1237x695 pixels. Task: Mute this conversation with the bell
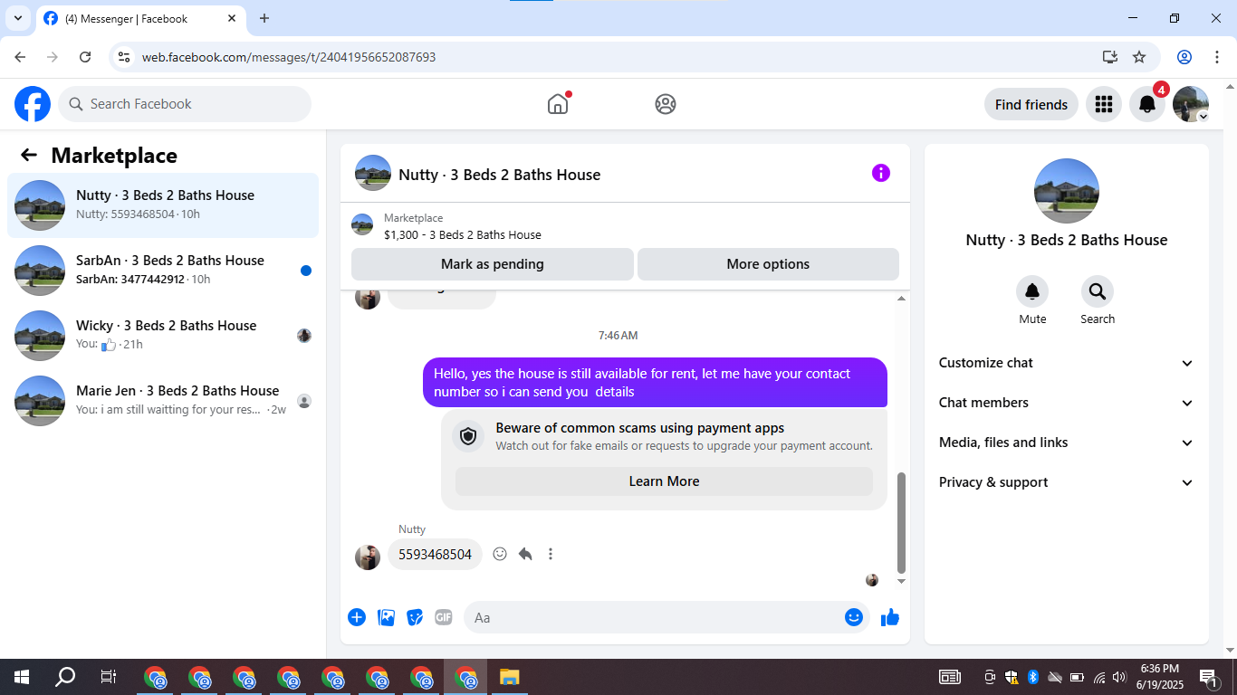pyautogui.click(x=1032, y=291)
